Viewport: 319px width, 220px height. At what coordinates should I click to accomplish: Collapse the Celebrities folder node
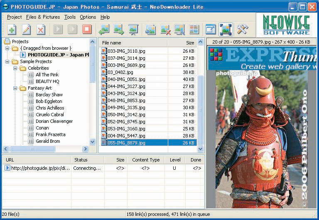click(15, 68)
